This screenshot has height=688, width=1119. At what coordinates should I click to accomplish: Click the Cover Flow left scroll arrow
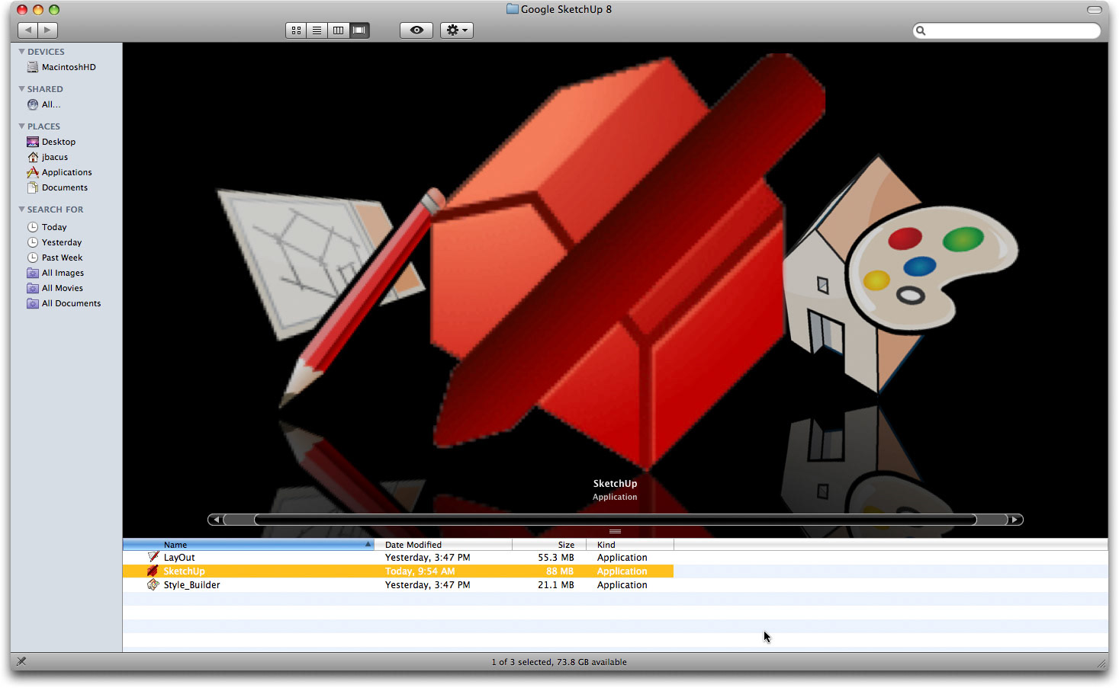(216, 520)
